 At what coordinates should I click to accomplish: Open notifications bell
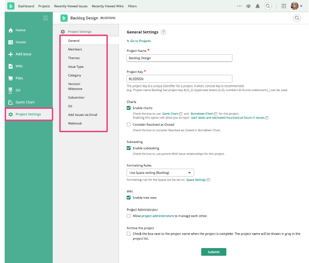(258, 6)
